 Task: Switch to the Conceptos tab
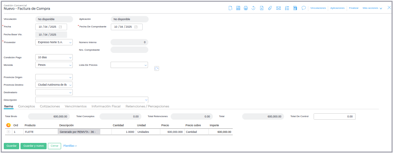(26, 106)
